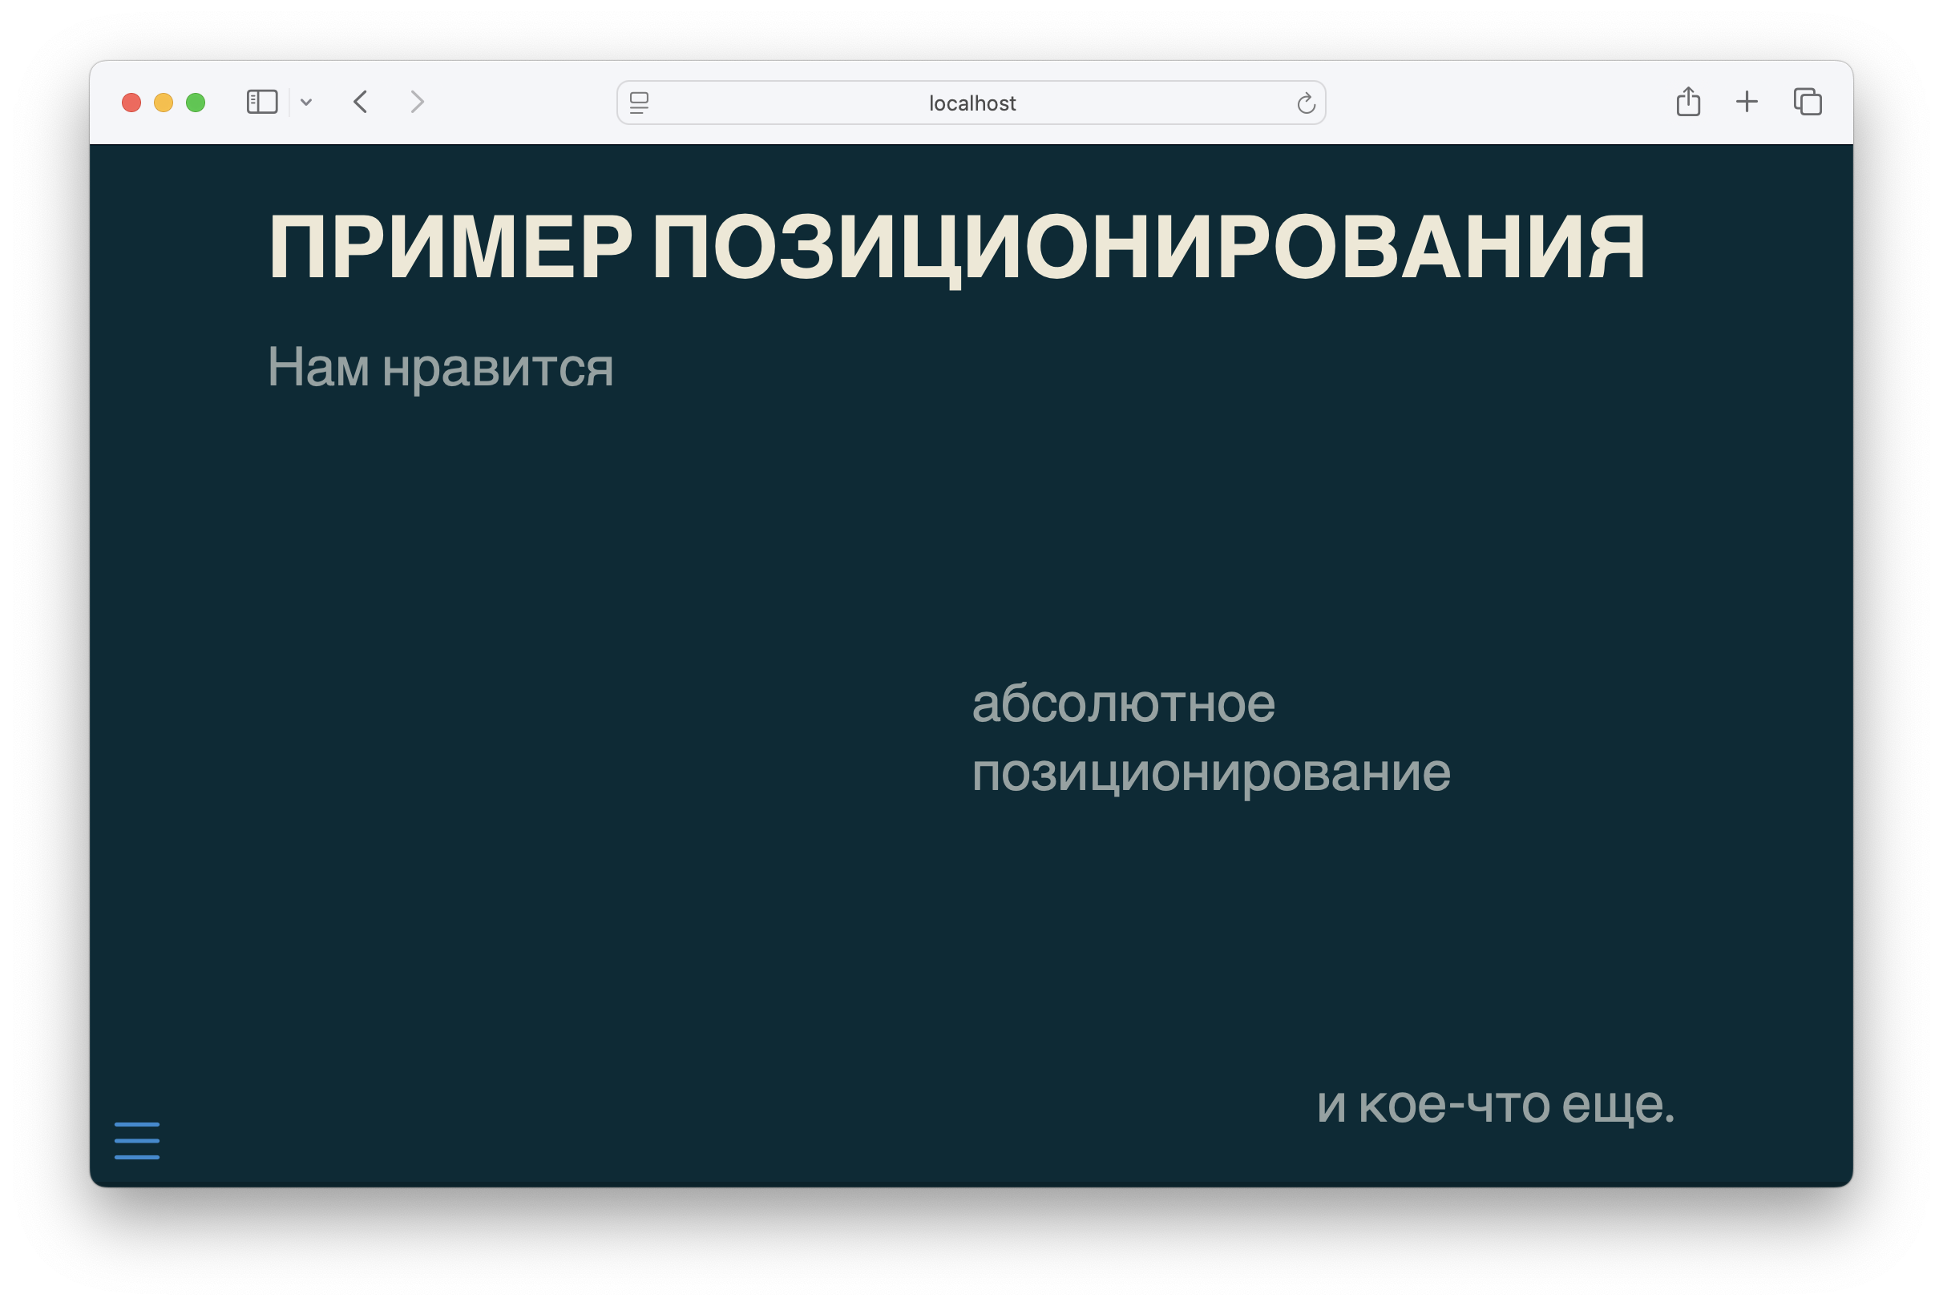1943x1306 pixels.
Task: Reload the localhost page
Action: [1306, 103]
